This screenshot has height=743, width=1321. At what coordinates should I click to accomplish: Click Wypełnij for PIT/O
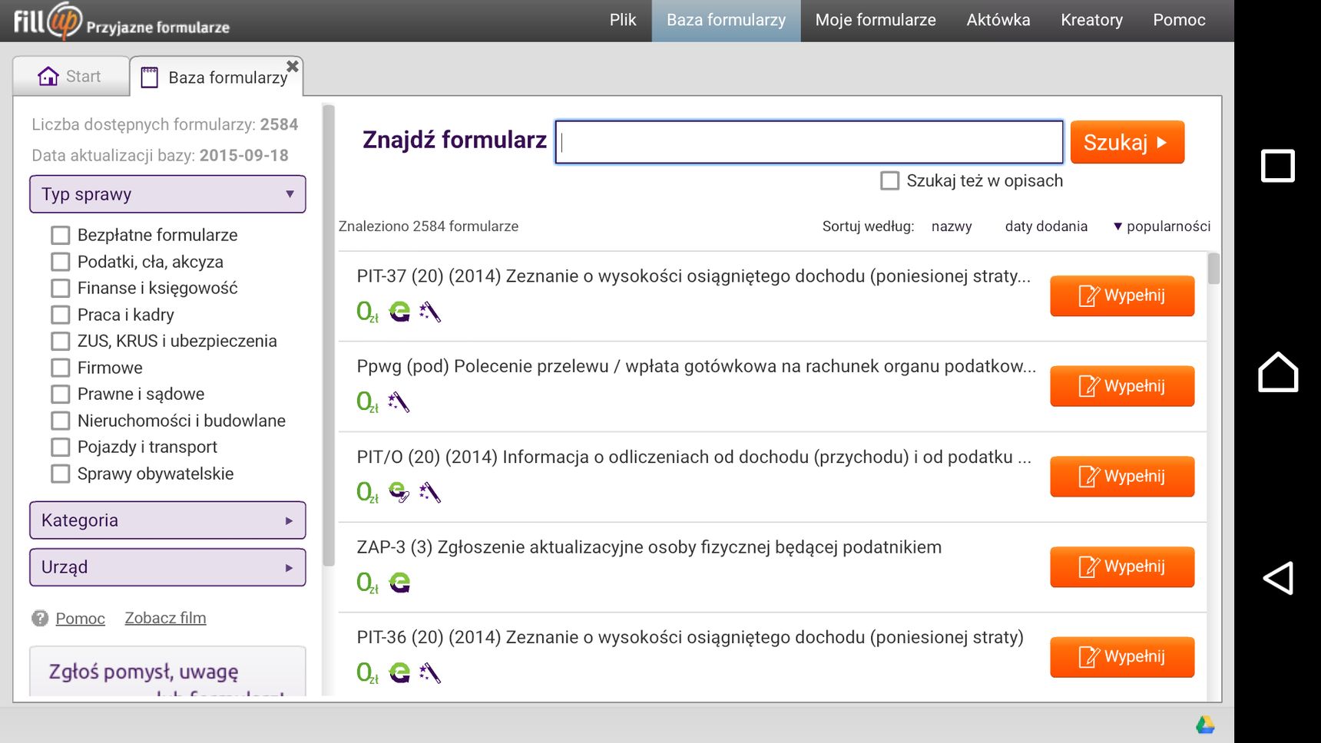pos(1122,477)
